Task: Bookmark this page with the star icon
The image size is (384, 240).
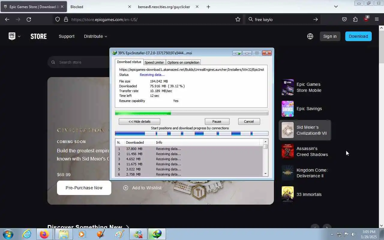Action: (x=238, y=19)
